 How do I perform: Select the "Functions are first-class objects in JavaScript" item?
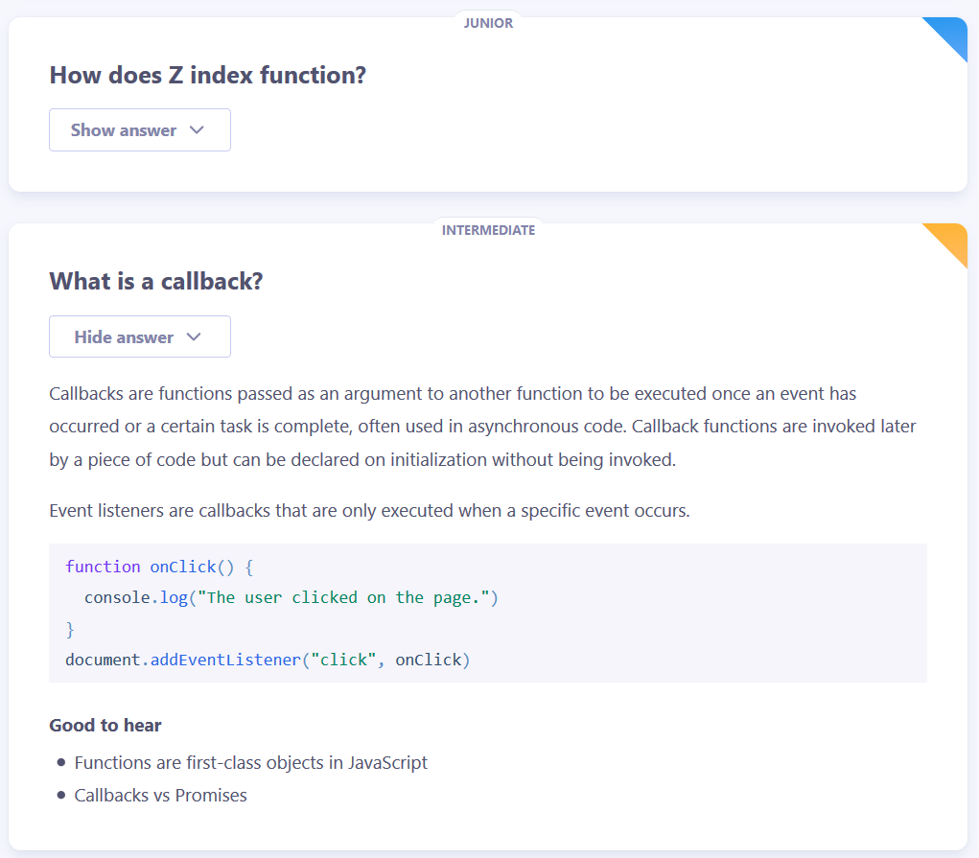(251, 763)
